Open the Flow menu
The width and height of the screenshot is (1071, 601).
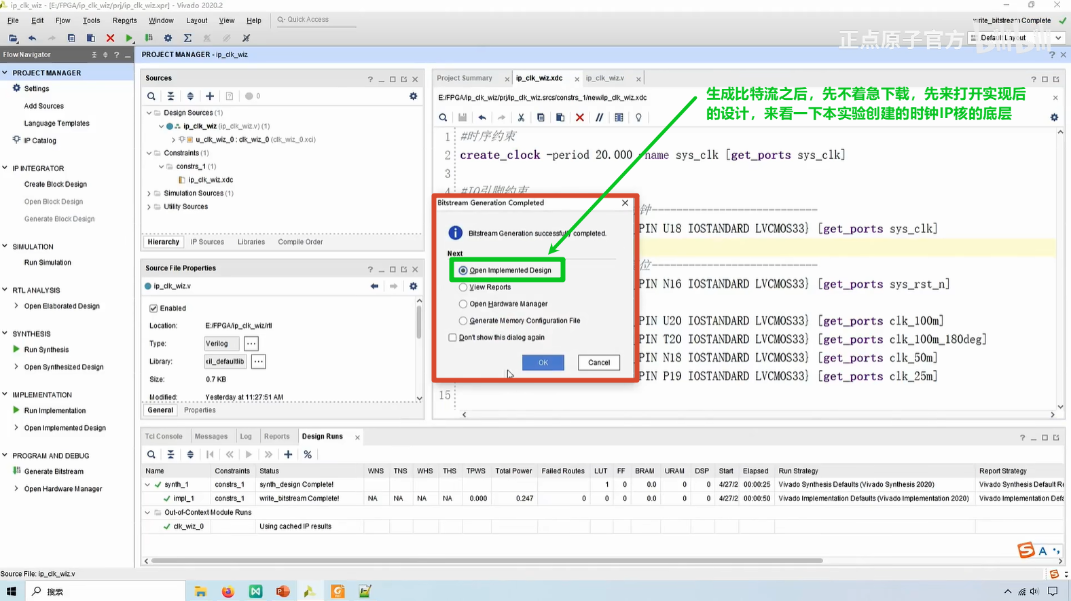pos(62,20)
